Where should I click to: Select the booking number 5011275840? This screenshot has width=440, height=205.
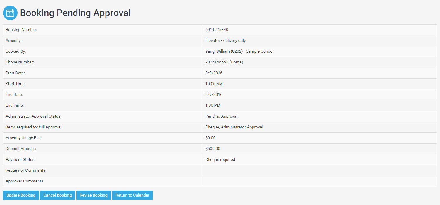click(x=217, y=30)
